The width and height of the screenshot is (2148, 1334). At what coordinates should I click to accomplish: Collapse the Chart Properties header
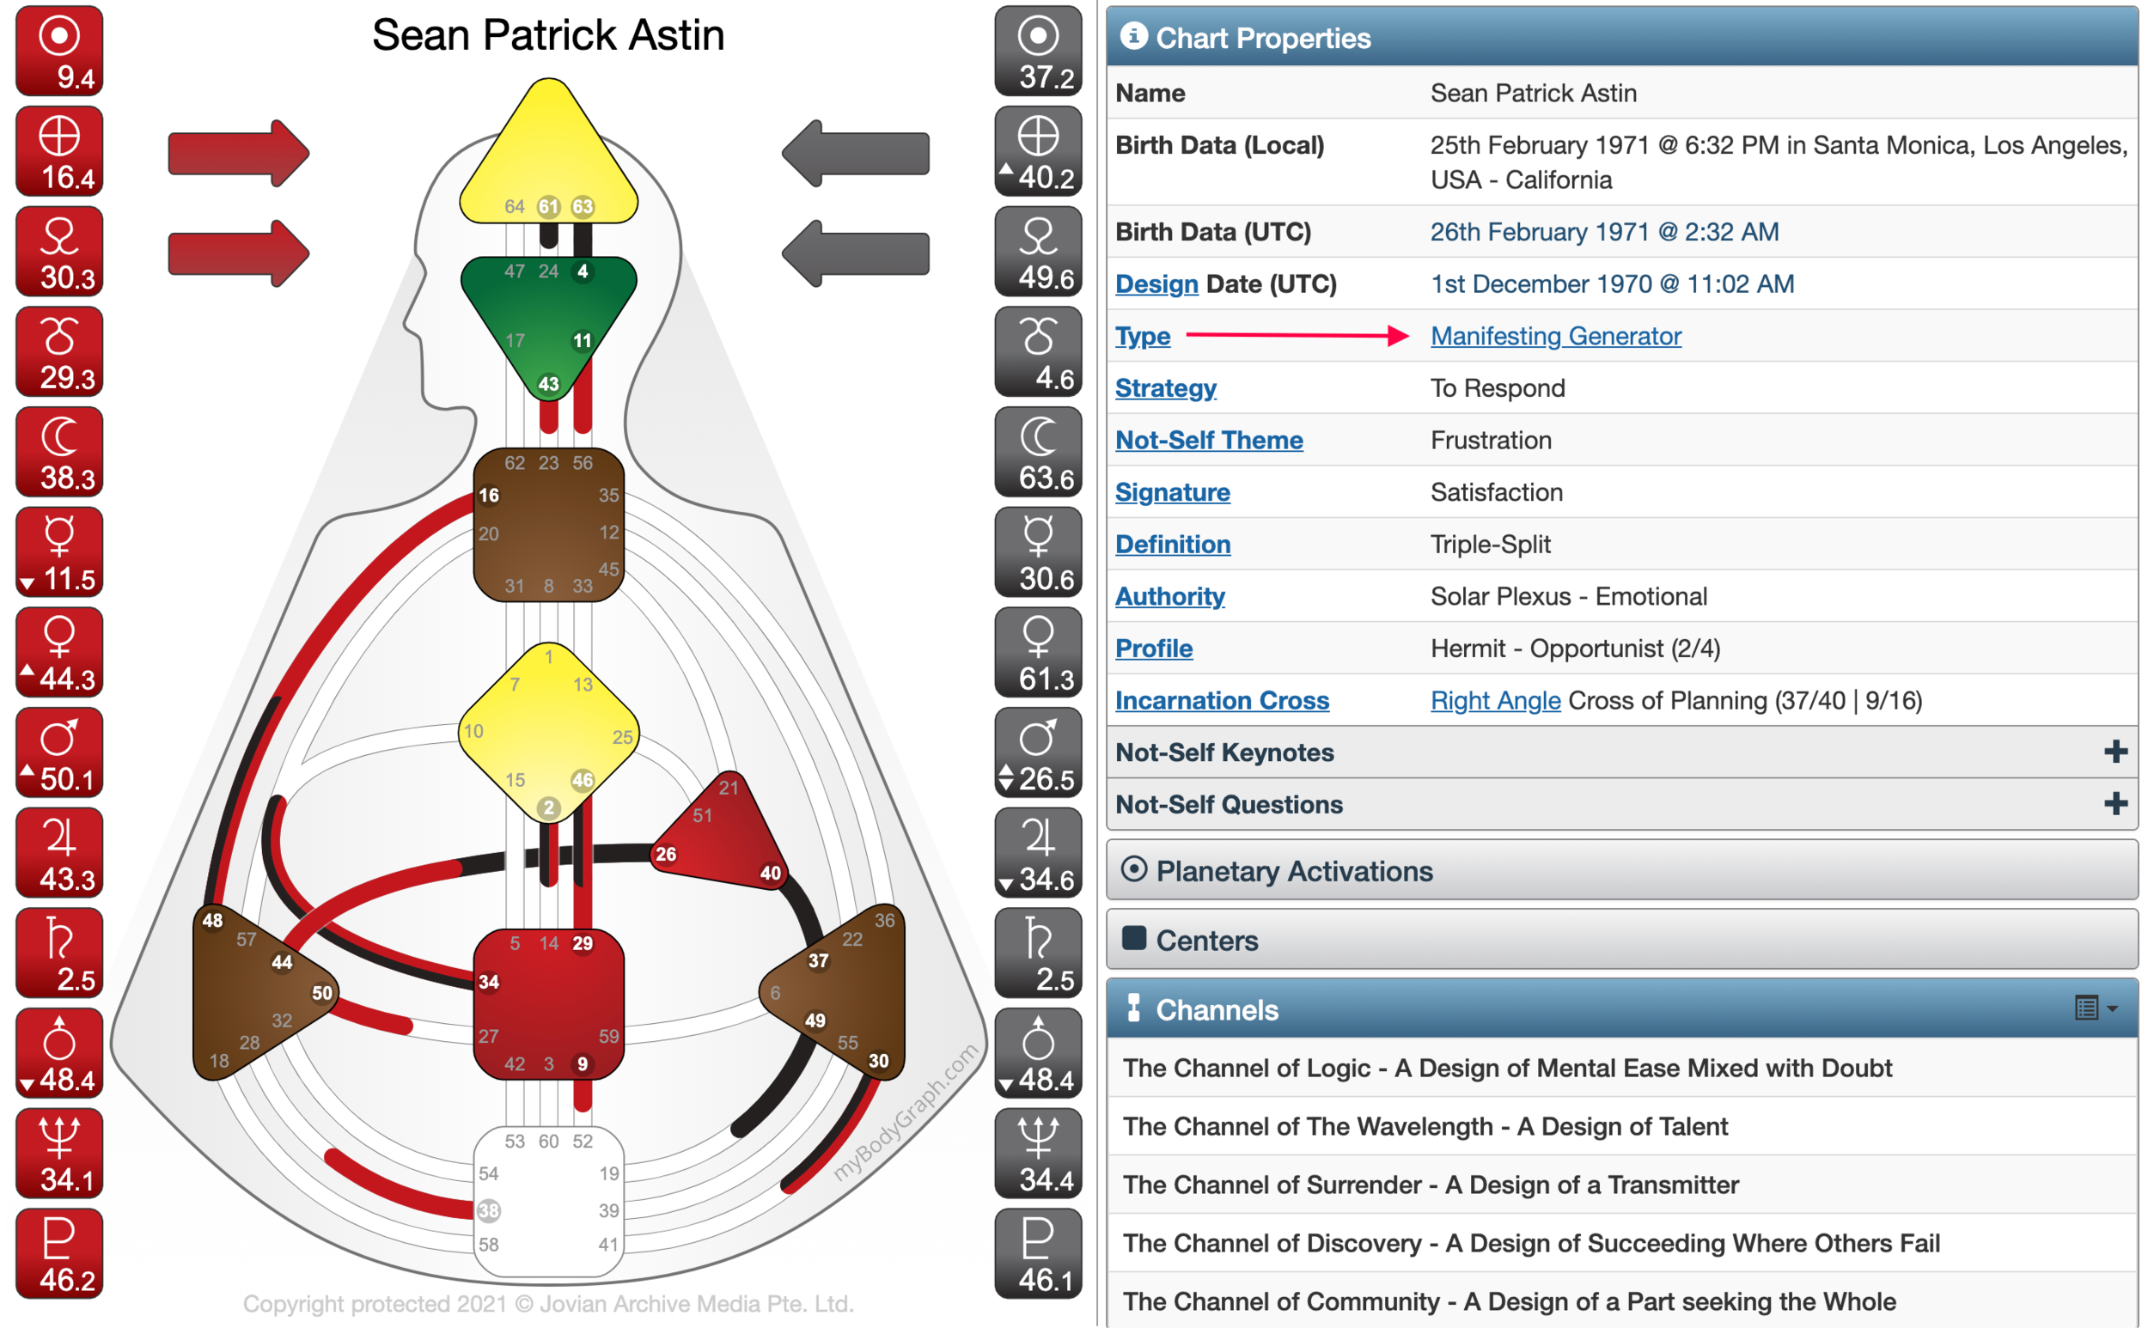1622,37
